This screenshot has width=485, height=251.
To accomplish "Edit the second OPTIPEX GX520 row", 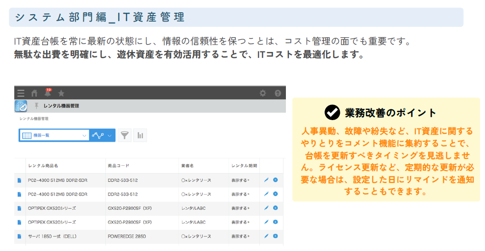I will (x=266, y=222).
